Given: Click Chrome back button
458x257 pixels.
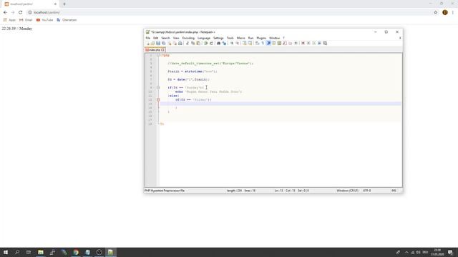Looking at the screenshot, I should (x=5, y=12).
